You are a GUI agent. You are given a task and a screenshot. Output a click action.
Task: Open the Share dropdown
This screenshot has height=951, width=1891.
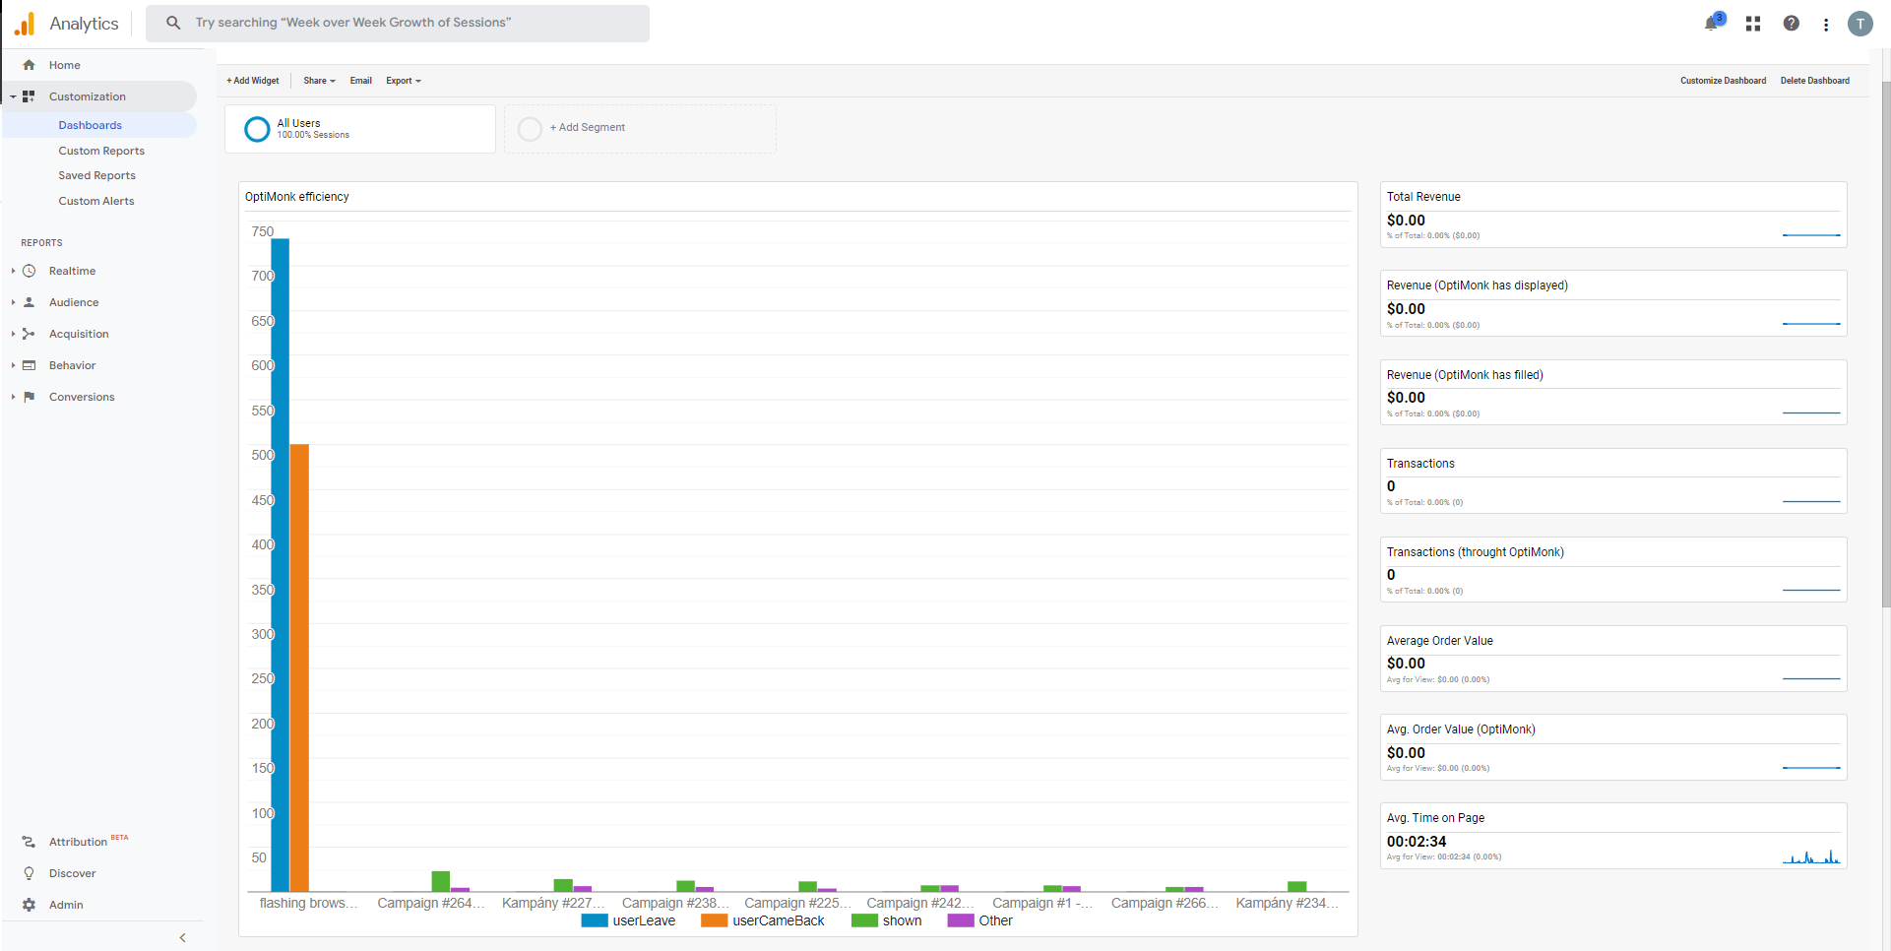(x=319, y=81)
